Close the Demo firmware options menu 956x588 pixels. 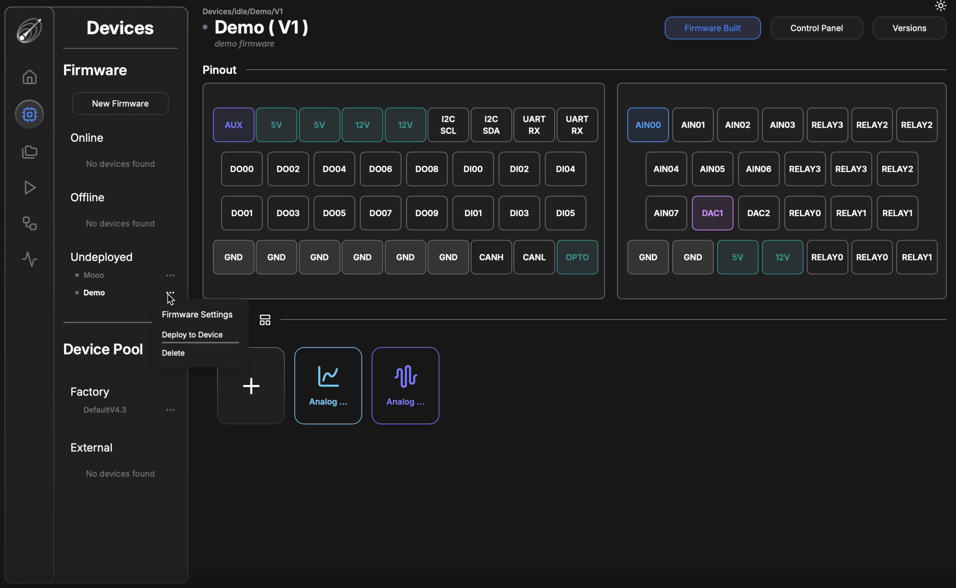coord(170,292)
